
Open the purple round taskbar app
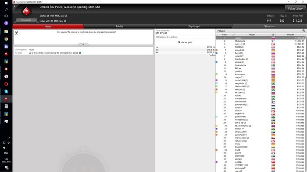(x=6, y=23)
